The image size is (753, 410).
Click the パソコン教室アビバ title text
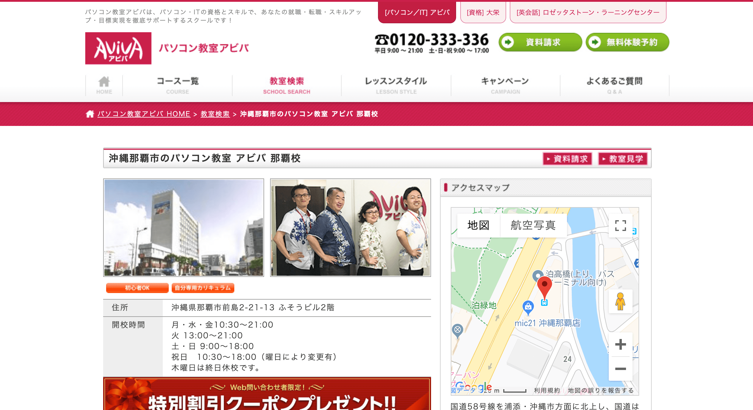coord(204,48)
